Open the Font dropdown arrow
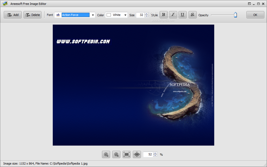267x167 pixels. (x=93, y=15)
